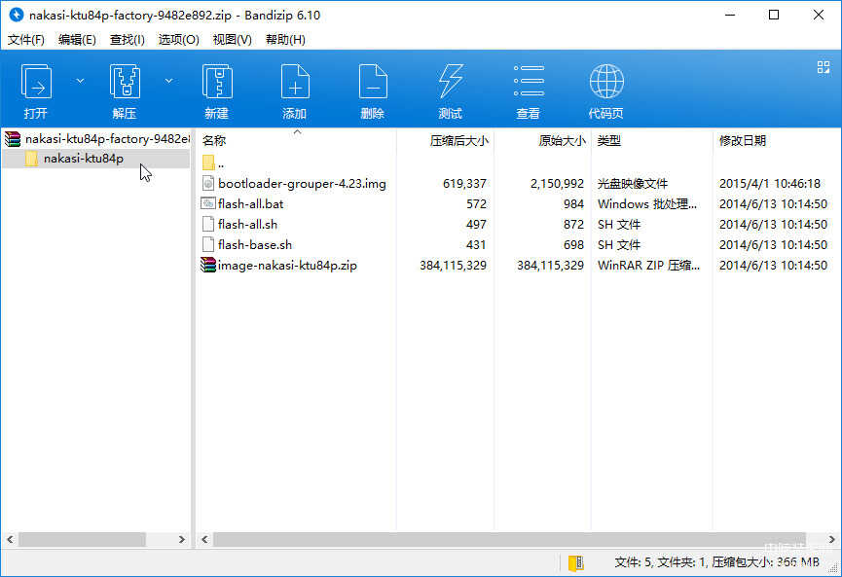Click the flash-all.sh file icon

click(208, 225)
